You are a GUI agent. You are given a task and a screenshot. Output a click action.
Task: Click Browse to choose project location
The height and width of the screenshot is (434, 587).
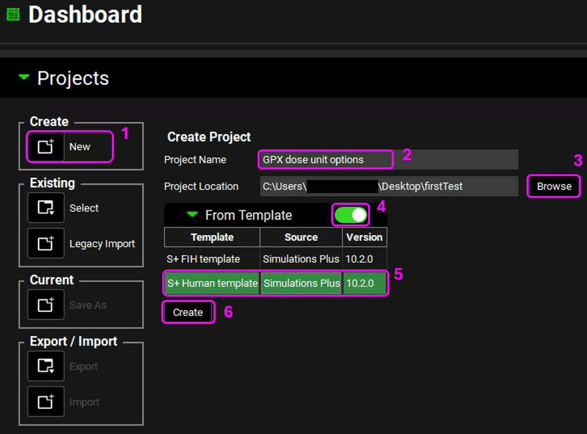[554, 186]
